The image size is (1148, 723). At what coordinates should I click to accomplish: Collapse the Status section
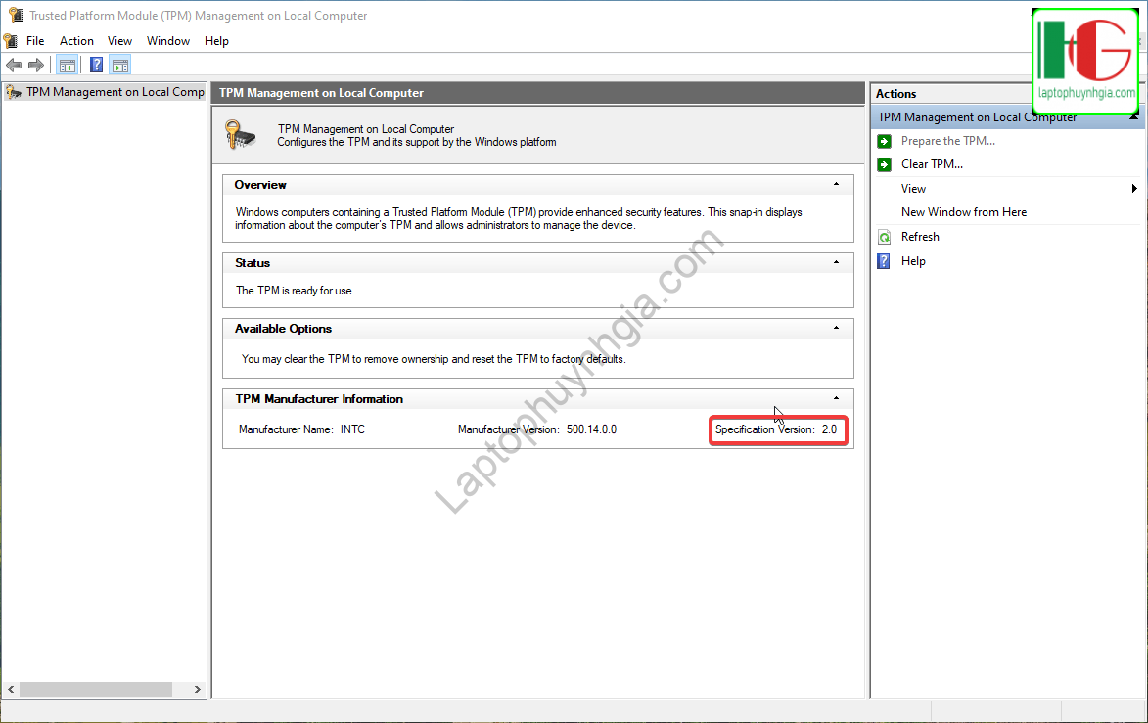point(836,262)
